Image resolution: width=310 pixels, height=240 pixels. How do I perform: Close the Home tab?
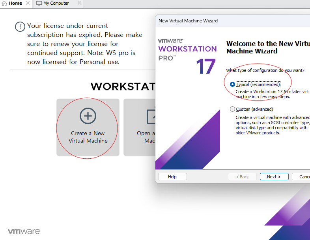[28, 3]
